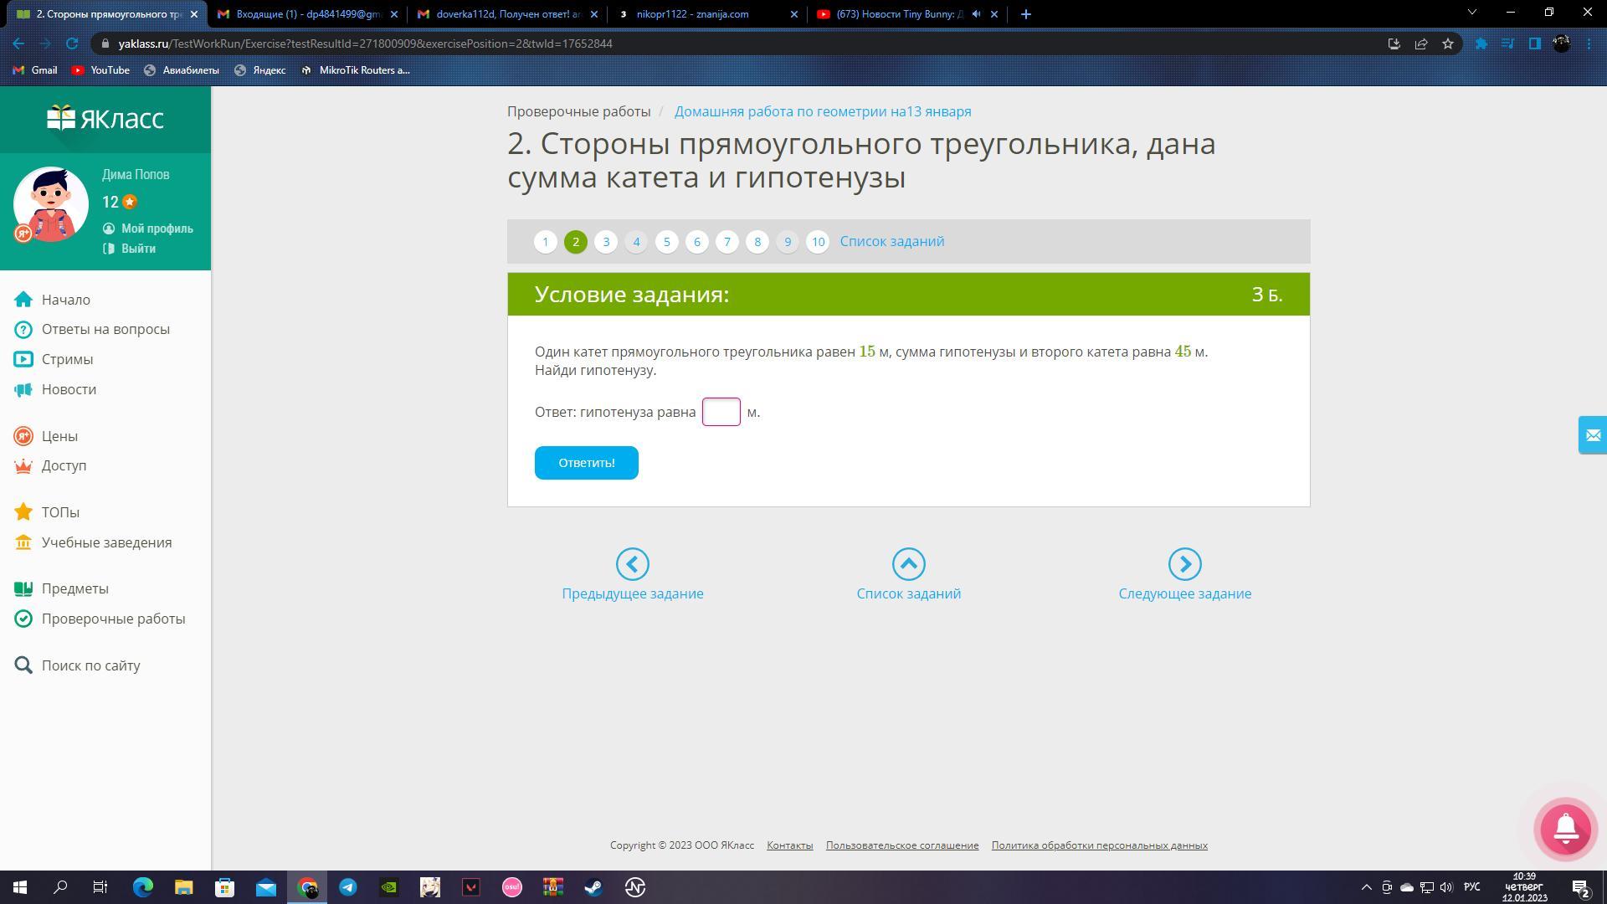
Task: Go to exercise number 6
Action: coord(696,242)
